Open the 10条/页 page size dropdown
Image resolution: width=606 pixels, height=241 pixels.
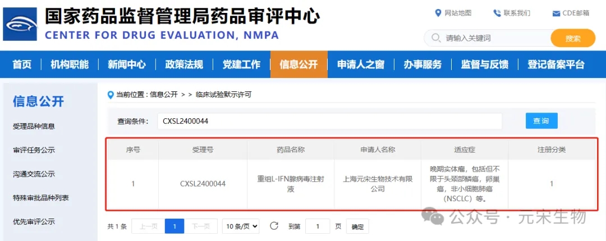241,226
